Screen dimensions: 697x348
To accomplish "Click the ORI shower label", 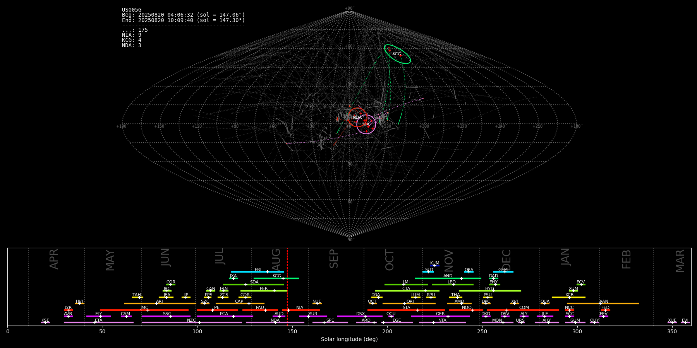I will 410,302.
